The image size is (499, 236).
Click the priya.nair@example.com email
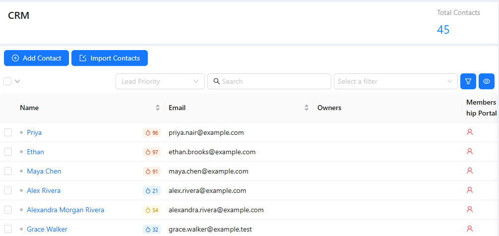tap(206, 133)
